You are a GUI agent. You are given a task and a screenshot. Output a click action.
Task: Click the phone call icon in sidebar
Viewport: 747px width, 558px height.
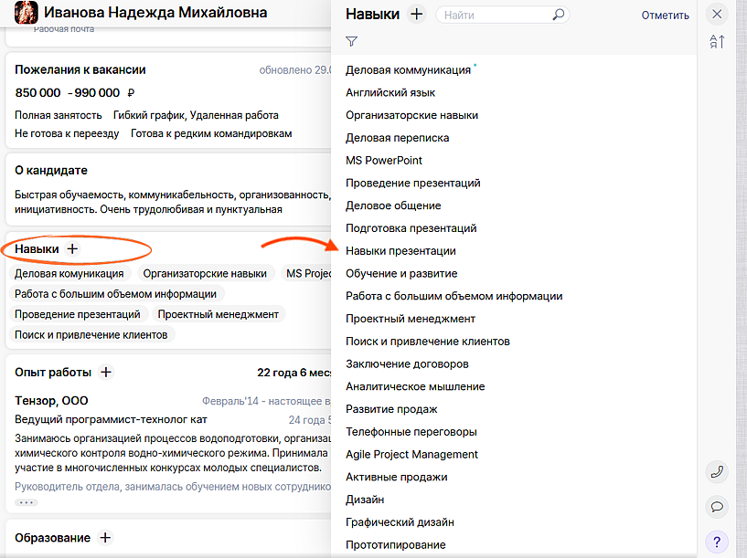click(717, 472)
